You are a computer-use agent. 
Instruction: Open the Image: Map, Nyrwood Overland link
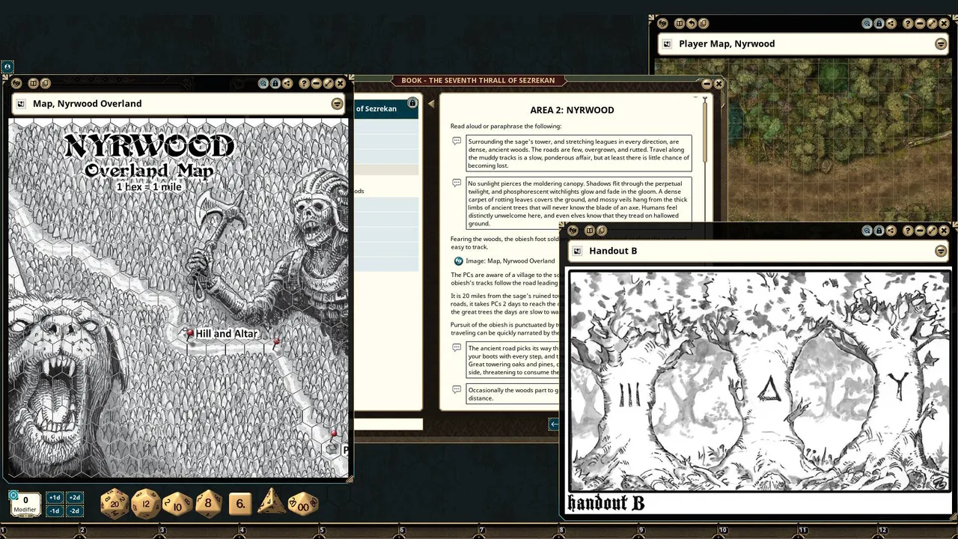[510, 261]
